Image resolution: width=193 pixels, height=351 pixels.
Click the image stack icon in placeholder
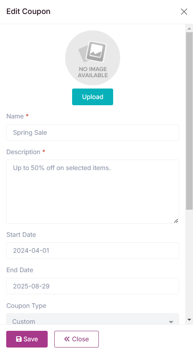click(93, 52)
